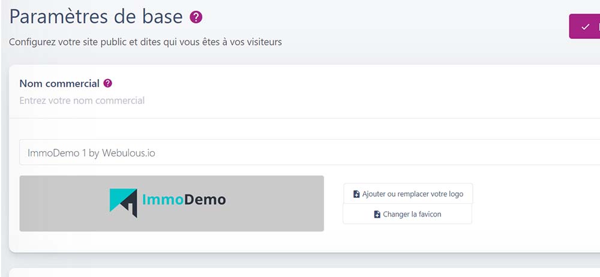Click the next settings card at bottom

click(300, 273)
